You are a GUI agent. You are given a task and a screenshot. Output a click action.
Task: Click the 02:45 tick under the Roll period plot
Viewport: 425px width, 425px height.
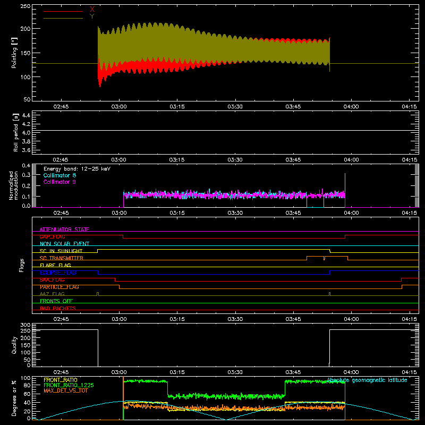[61, 160]
